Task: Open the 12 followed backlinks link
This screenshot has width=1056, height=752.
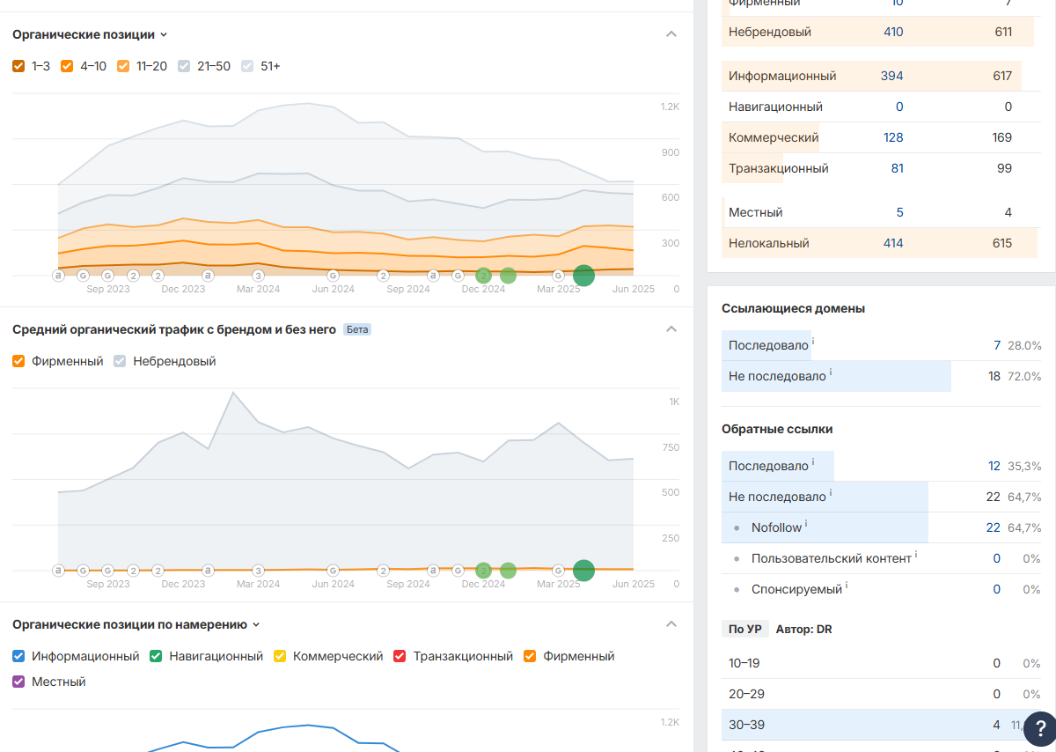Action: click(994, 466)
